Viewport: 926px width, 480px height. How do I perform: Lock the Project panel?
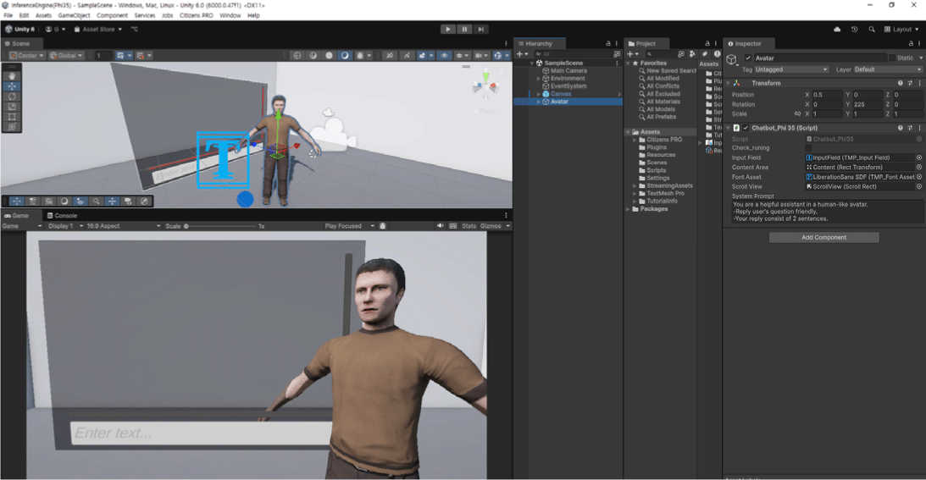tap(707, 44)
